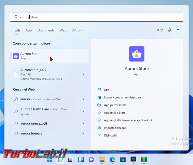Choose Apri to open Aurora Store

(x=107, y=90)
